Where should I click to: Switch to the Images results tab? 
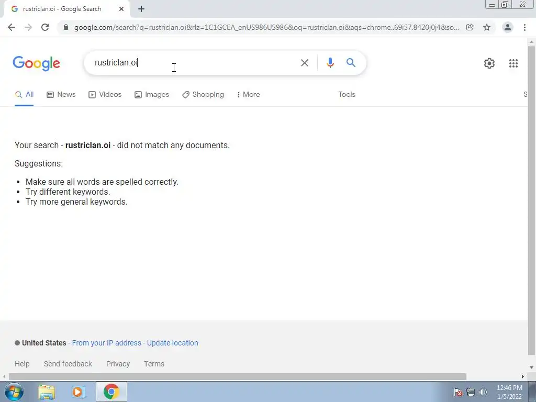[151, 95]
